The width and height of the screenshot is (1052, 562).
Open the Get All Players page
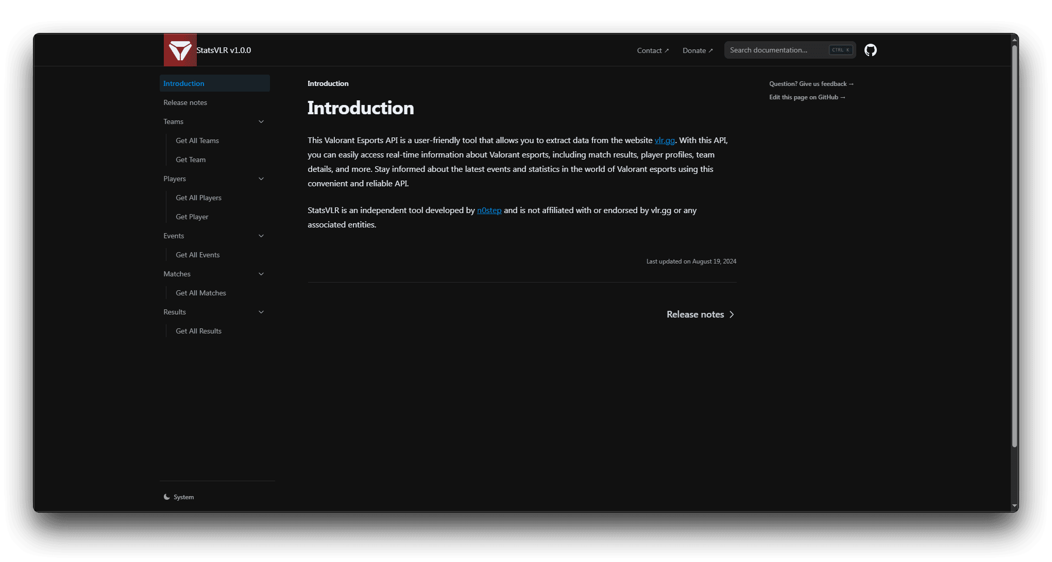point(221,198)
